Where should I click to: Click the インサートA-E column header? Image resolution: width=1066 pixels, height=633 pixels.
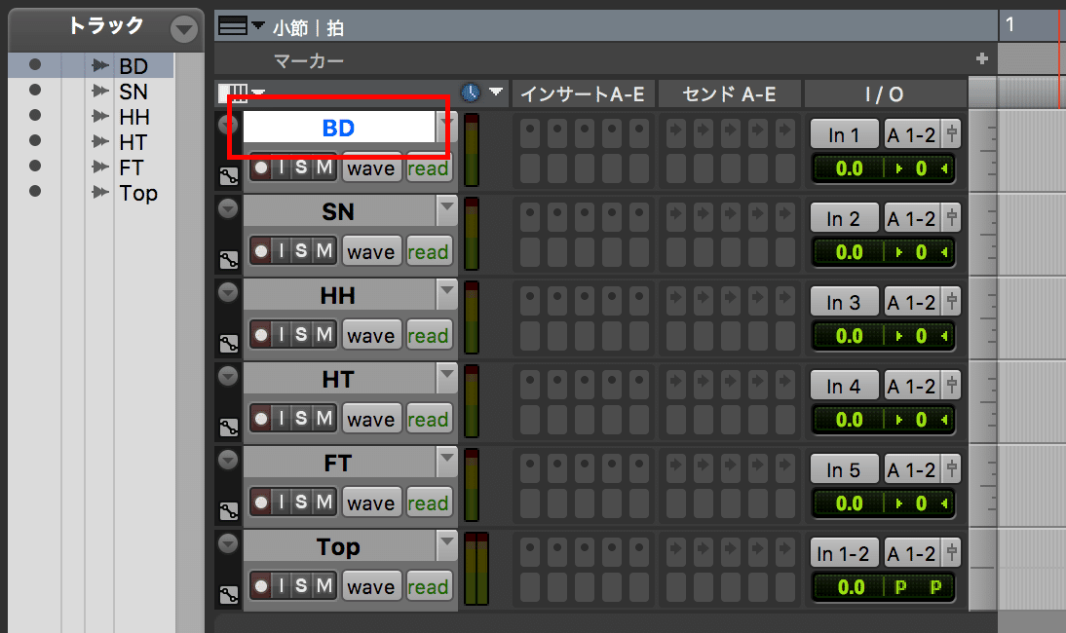tap(583, 93)
